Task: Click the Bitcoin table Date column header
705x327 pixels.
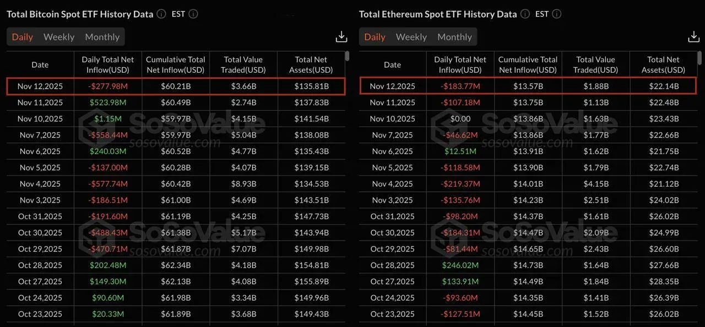Action: pyautogui.click(x=40, y=65)
